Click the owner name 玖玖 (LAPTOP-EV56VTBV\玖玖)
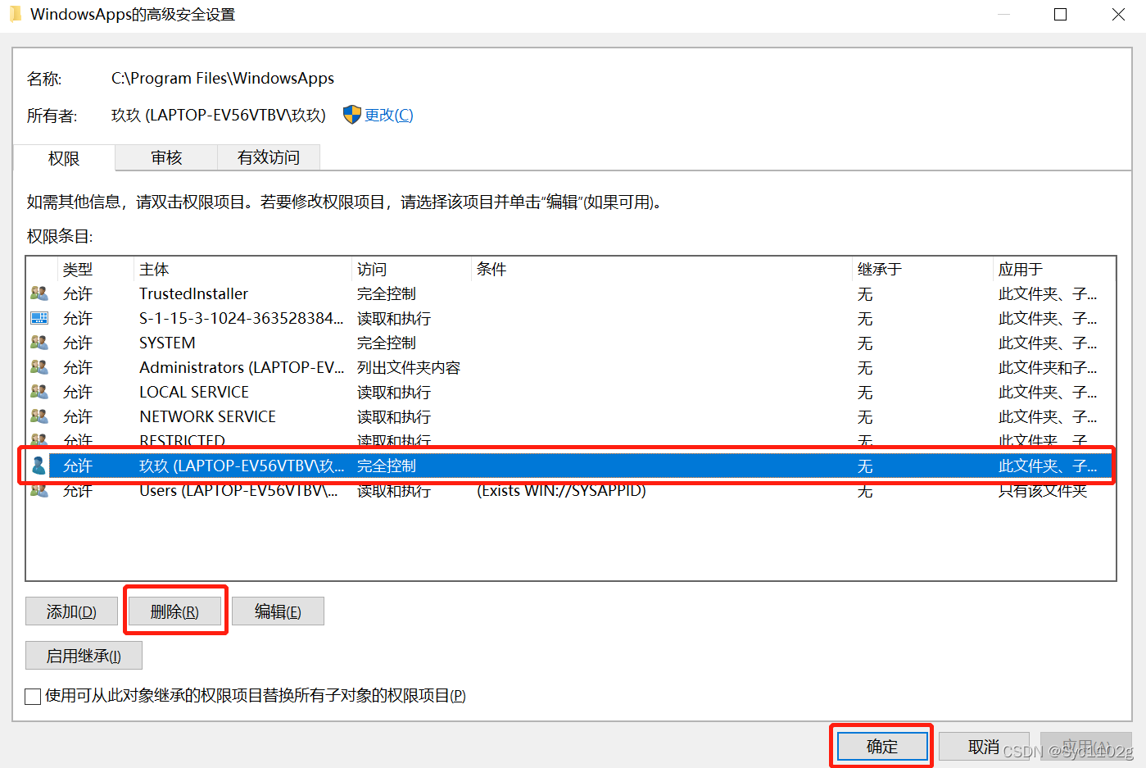Image resolution: width=1146 pixels, height=768 pixels. pyautogui.click(x=219, y=116)
